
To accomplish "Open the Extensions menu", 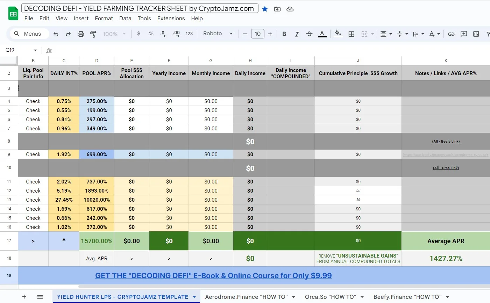I will click(171, 19).
